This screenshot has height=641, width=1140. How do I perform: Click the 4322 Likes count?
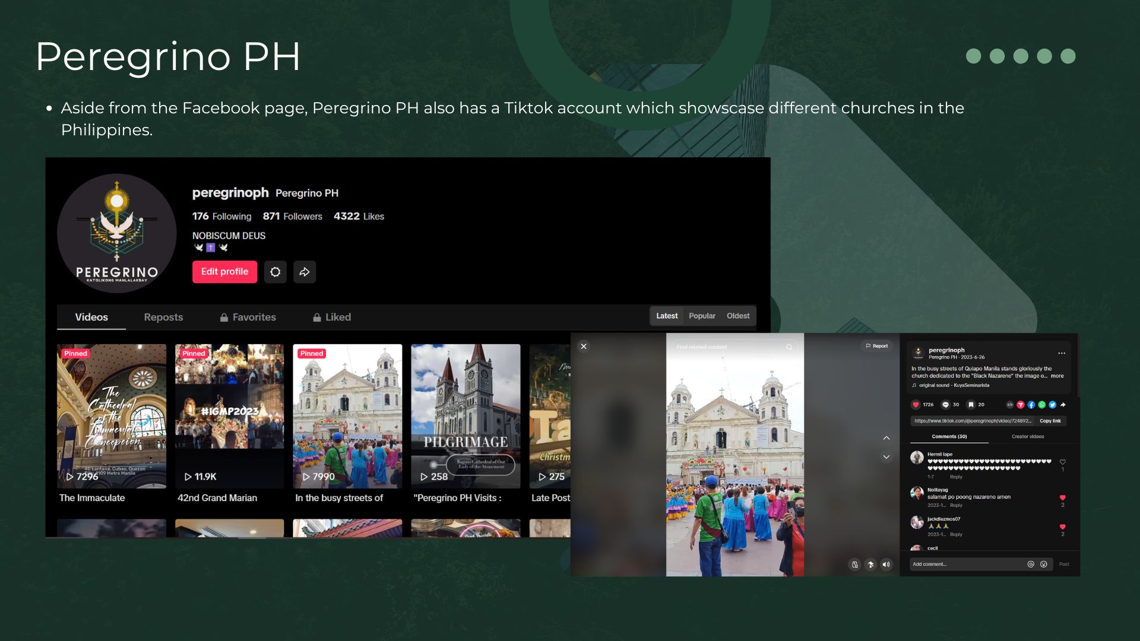359,217
